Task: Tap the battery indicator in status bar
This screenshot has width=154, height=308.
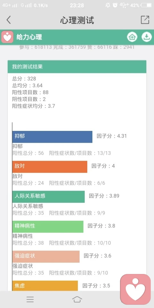Action: tap(146, 5)
